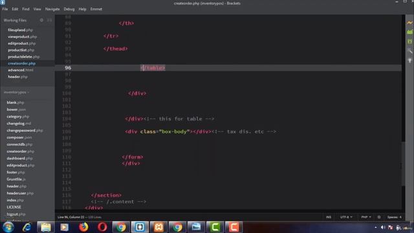Open Gruntfile.js in project tree
This screenshot has height=233, width=414.
coord(16,179)
